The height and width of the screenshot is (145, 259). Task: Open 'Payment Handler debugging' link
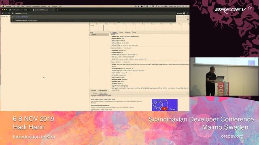click(100, 106)
